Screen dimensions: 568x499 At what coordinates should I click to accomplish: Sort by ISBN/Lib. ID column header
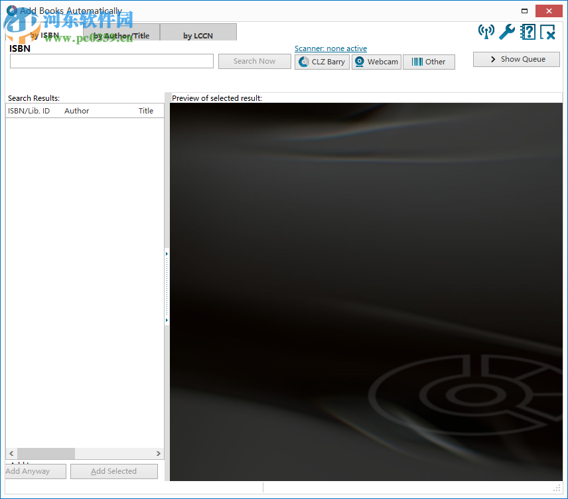point(29,111)
